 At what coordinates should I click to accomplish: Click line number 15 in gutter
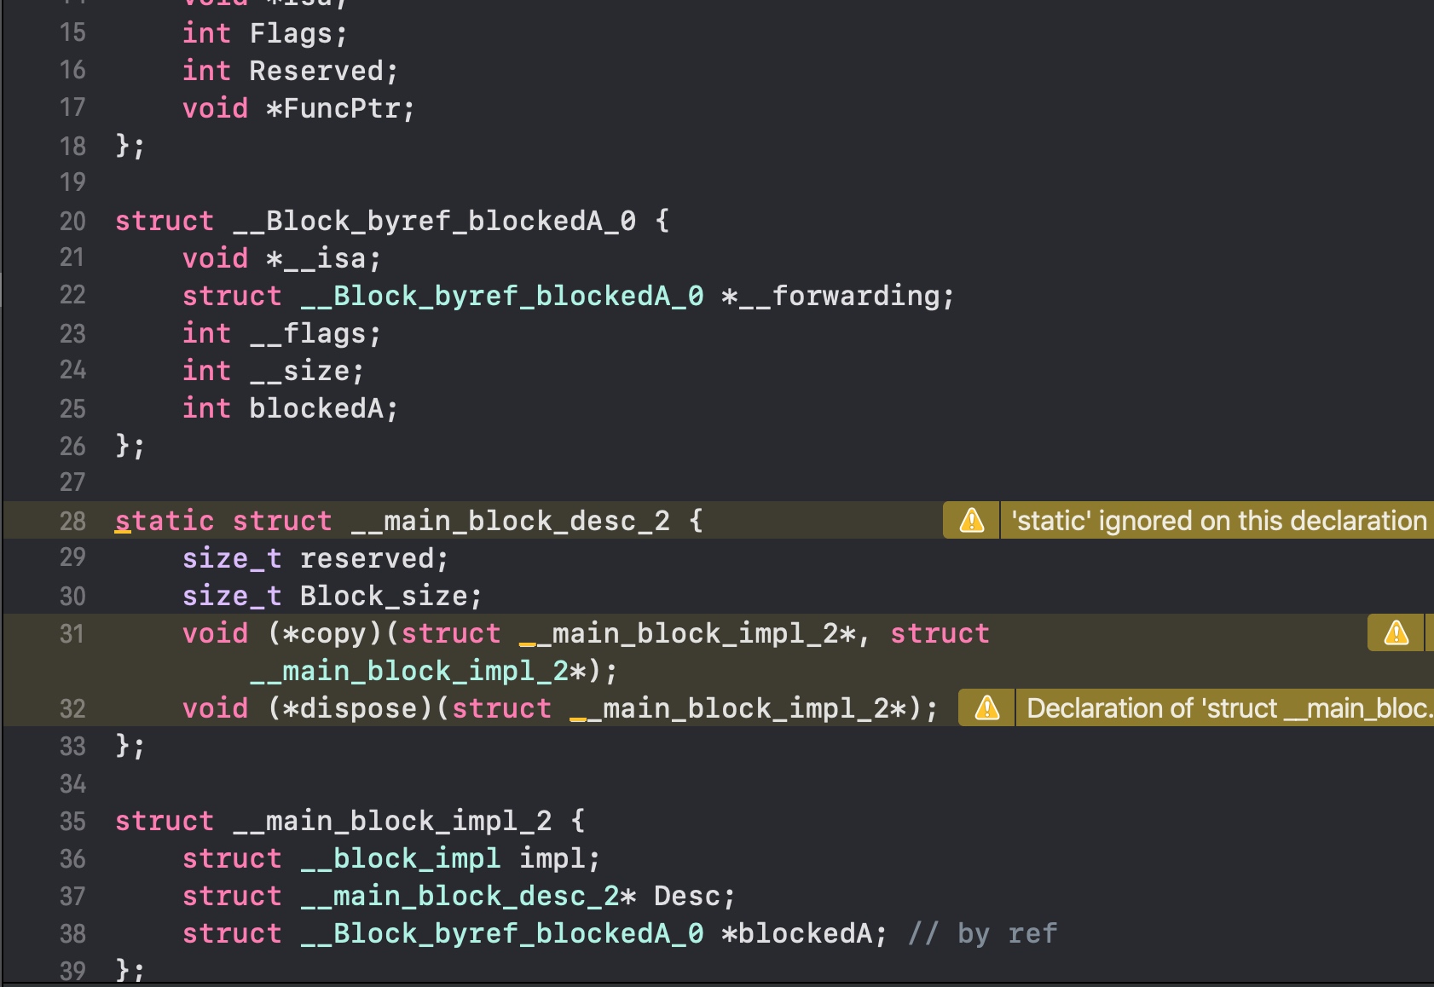click(72, 32)
